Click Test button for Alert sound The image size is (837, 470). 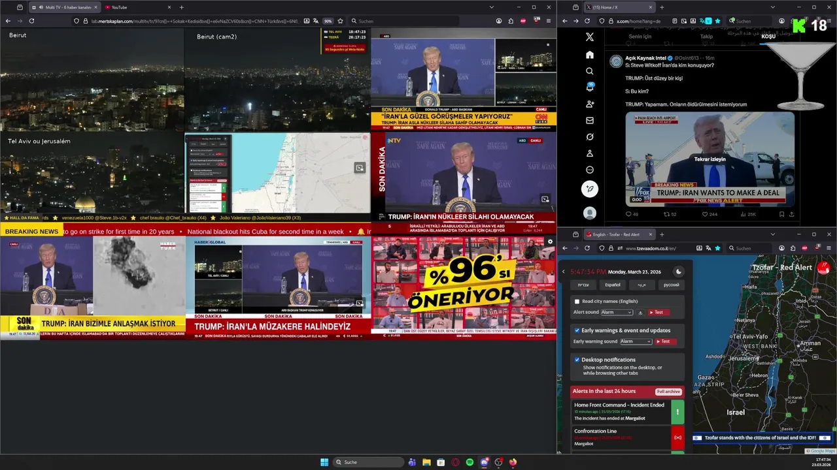pyautogui.click(x=658, y=313)
